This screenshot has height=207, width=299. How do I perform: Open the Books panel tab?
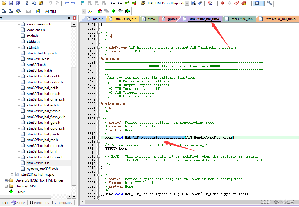pyautogui.click(x=19, y=203)
